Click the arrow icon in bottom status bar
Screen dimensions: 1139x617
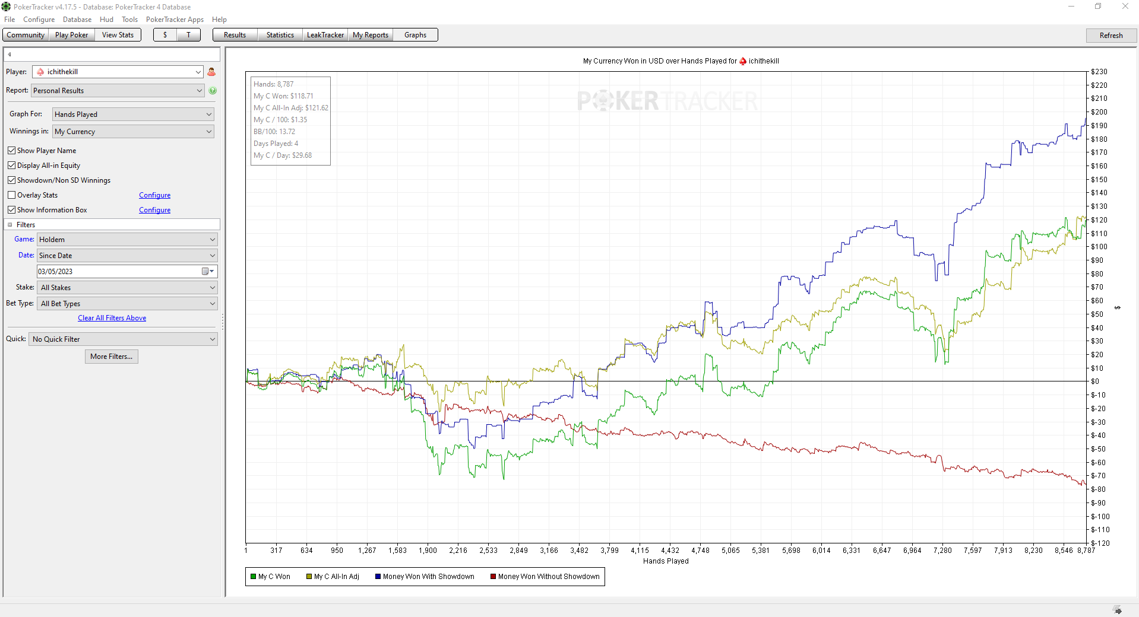coord(1117,610)
